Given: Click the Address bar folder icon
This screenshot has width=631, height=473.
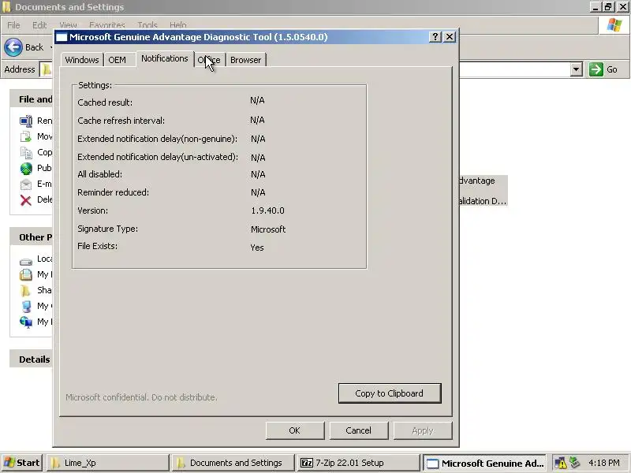Looking at the screenshot, I should (x=47, y=69).
